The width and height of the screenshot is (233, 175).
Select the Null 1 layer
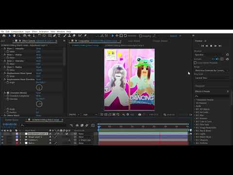pos(31,143)
